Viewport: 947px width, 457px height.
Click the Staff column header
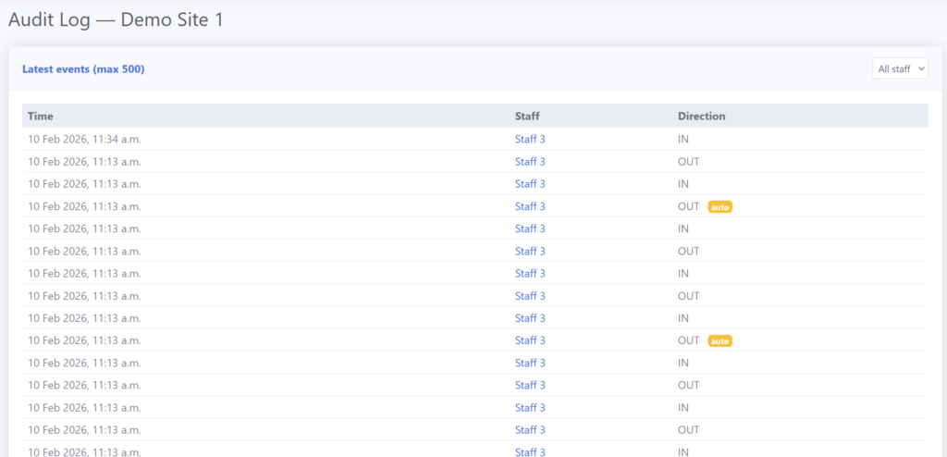[527, 117]
